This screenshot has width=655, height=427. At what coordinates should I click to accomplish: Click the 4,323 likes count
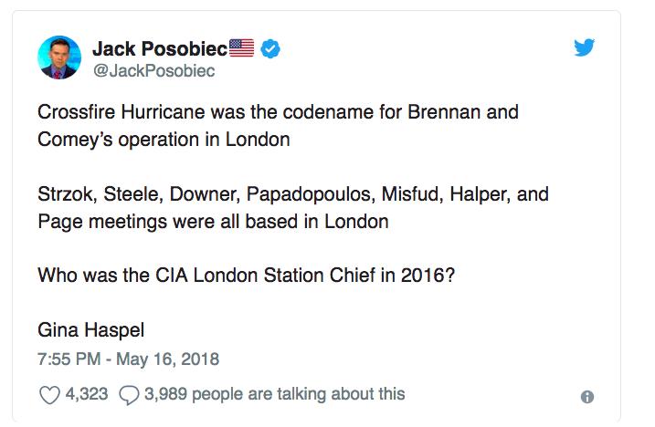point(87,394)
